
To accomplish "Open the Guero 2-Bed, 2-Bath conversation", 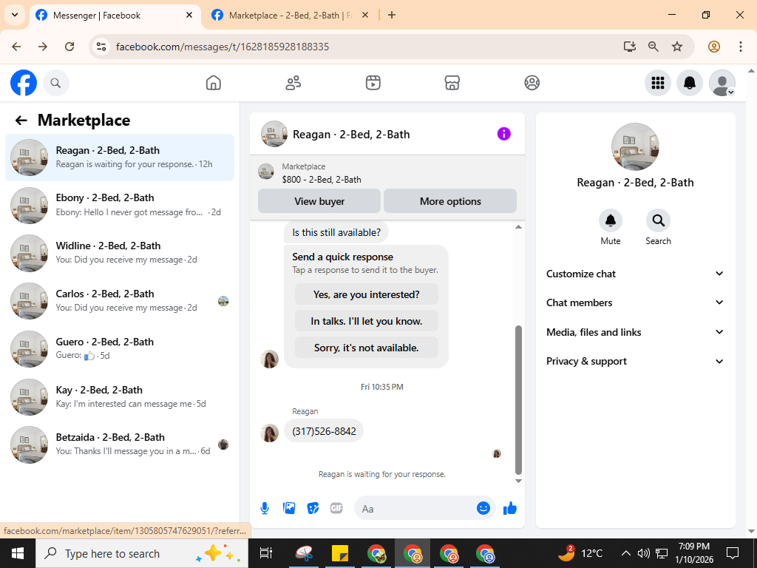I will pos(120,349).
